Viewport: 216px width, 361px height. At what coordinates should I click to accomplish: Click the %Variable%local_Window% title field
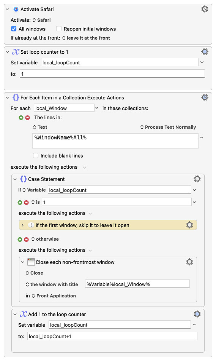click(137, 284)
